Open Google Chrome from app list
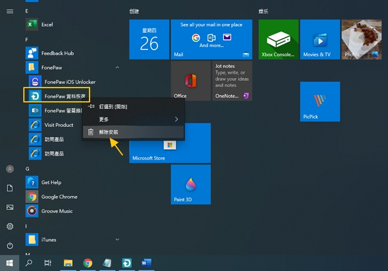388x271 pixels. pos(72,197)
